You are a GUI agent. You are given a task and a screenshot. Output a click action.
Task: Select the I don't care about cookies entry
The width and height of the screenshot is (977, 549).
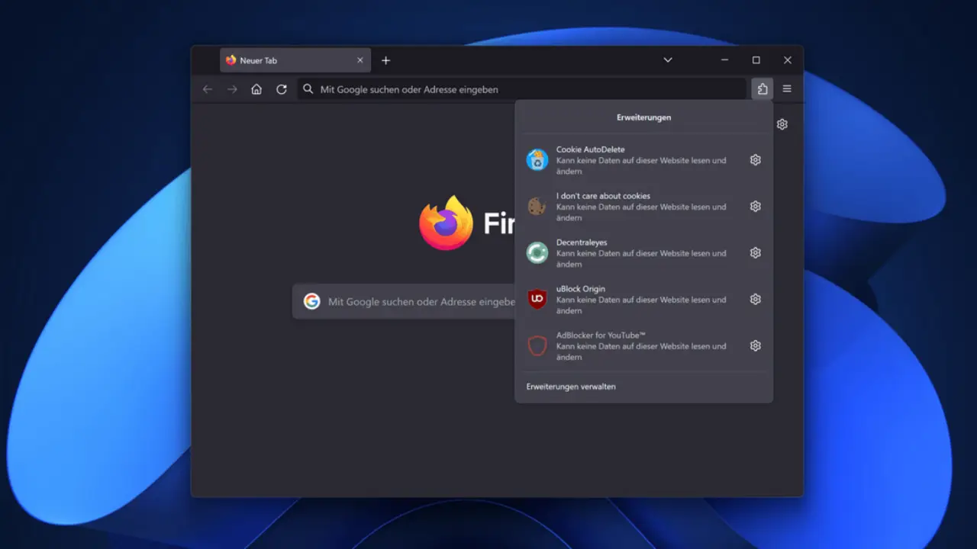click(643, 207)
